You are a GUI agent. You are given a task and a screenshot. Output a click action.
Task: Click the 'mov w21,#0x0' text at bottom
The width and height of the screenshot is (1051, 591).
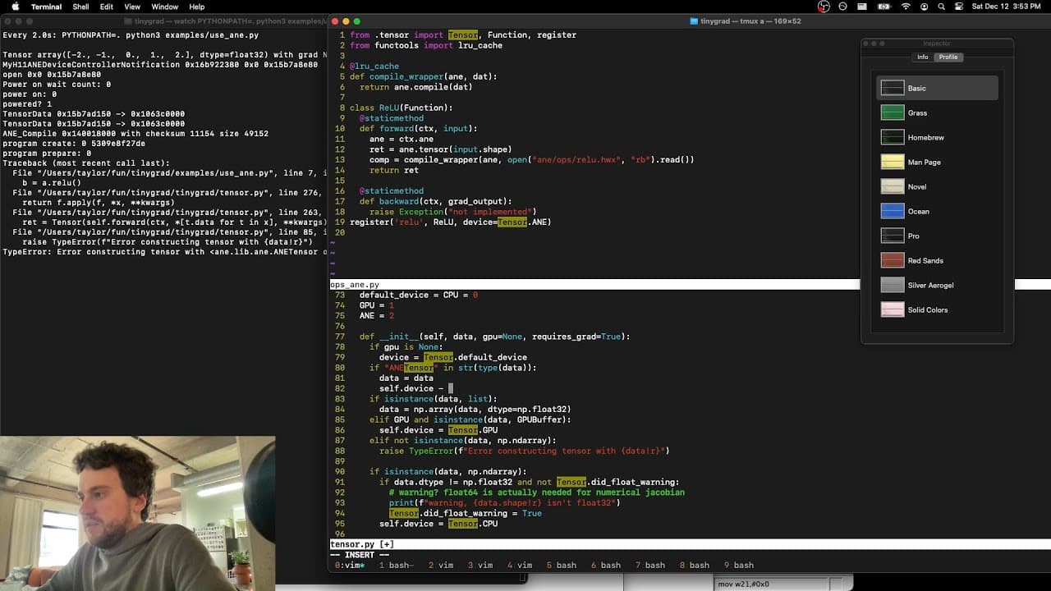pyautogui.click(x=744, y=584)
